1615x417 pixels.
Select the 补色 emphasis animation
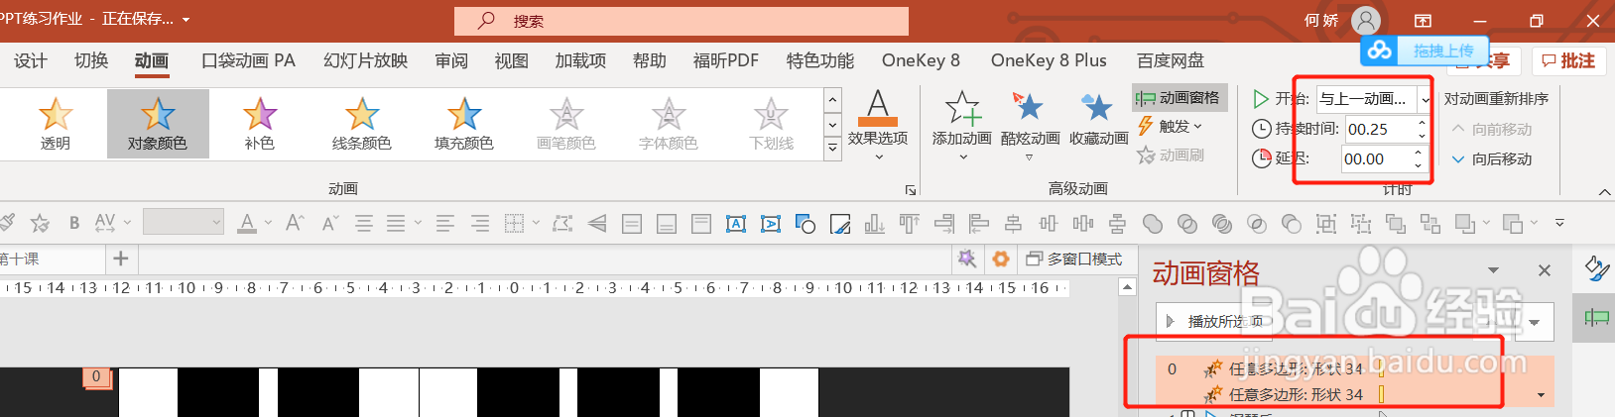[260, 124]
